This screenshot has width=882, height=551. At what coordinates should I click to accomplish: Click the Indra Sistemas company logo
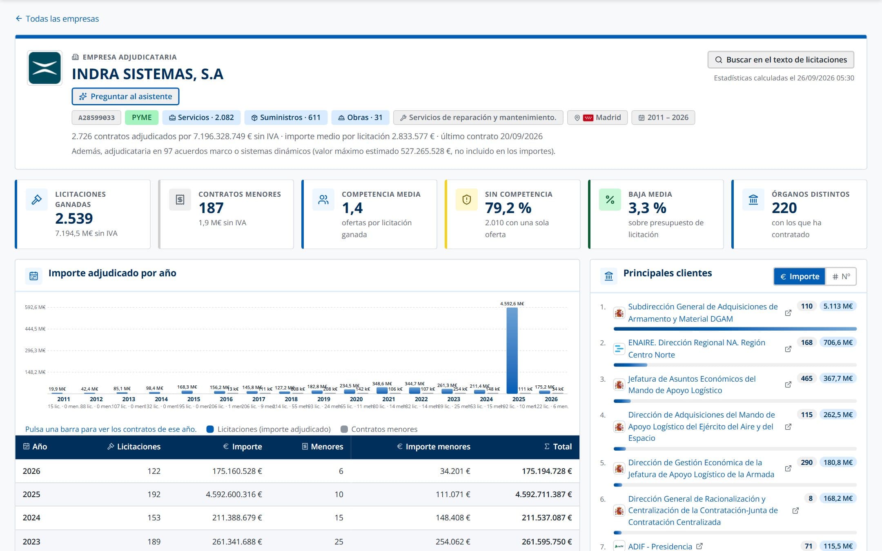45,68
